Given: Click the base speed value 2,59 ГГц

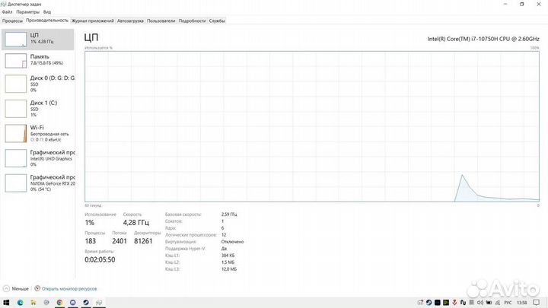Looking at the screenshot, I should pyautogui.click(x=229, y=214).
